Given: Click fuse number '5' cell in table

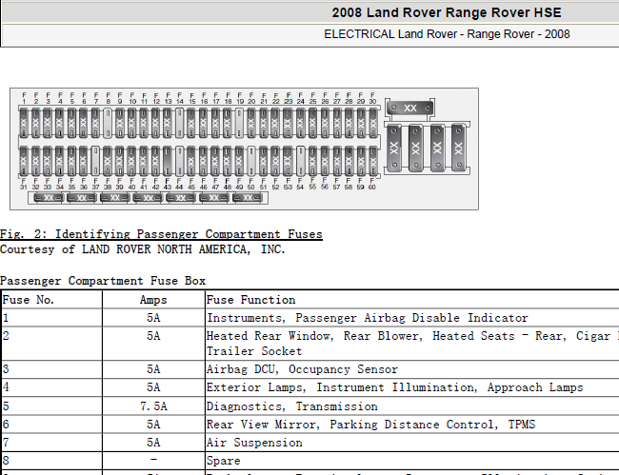Looking at the screenshot, I should (51, 406).
